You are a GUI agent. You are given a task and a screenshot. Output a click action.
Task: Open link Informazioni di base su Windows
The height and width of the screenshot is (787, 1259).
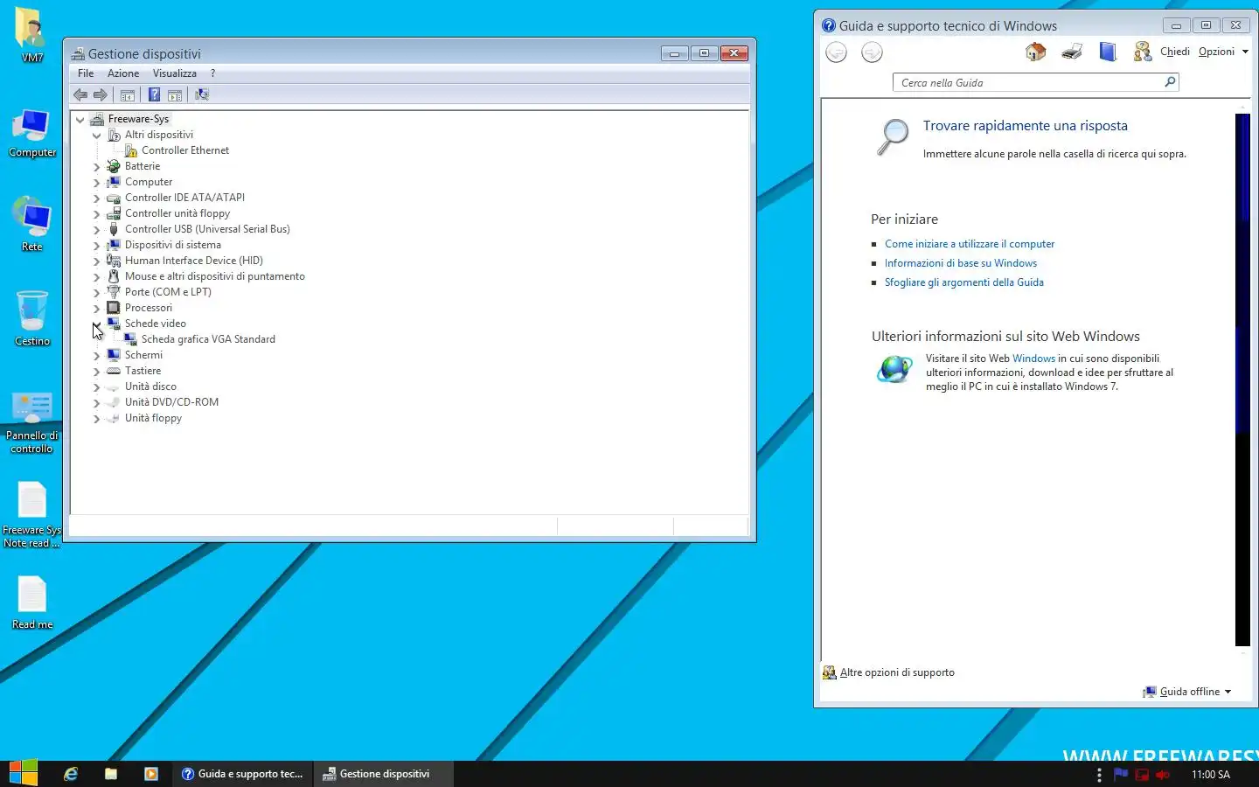[x=961, y=263]
